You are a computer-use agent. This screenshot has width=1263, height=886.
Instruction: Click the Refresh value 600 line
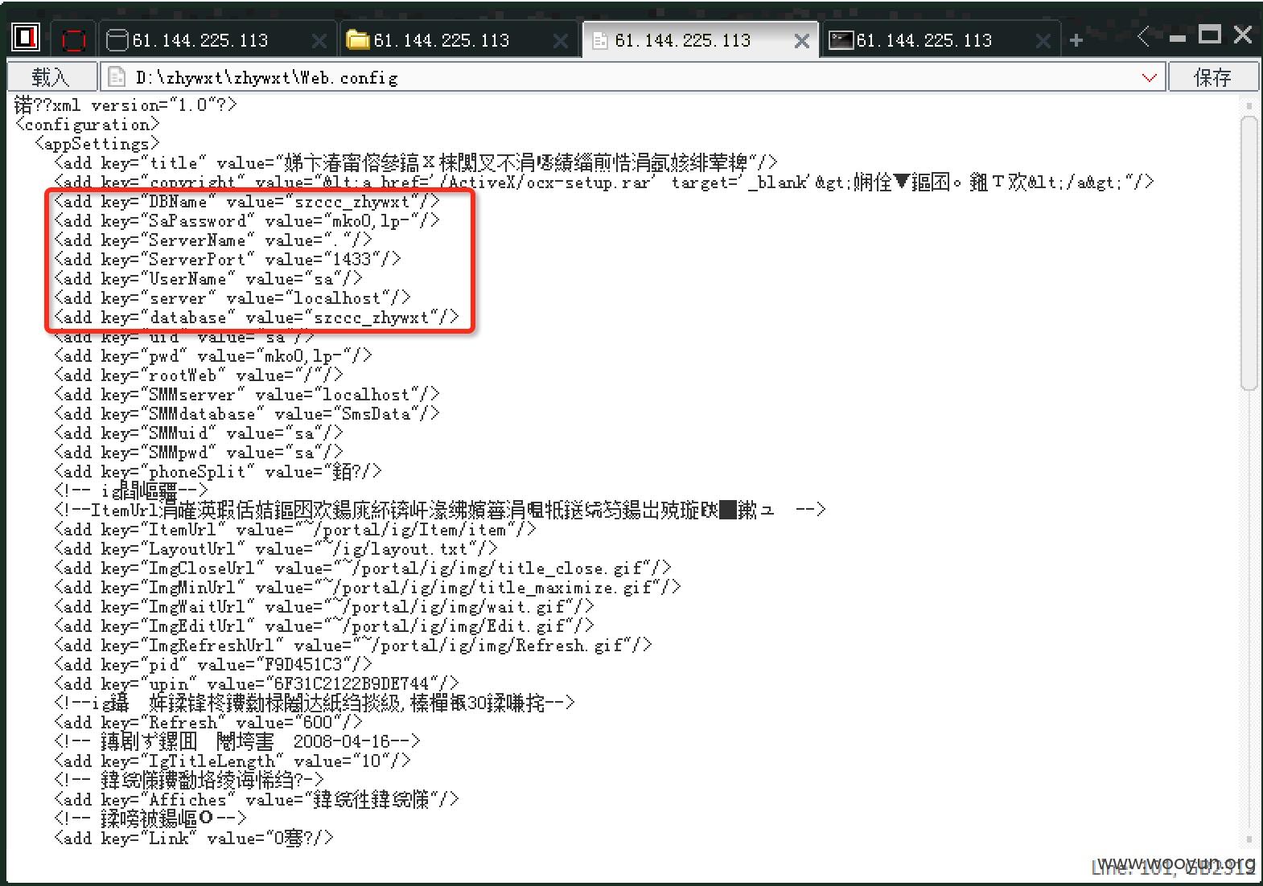click(x=208, y=723)
